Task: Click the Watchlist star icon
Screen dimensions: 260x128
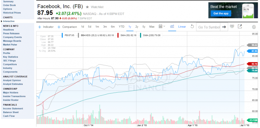Action: point(87,7)
